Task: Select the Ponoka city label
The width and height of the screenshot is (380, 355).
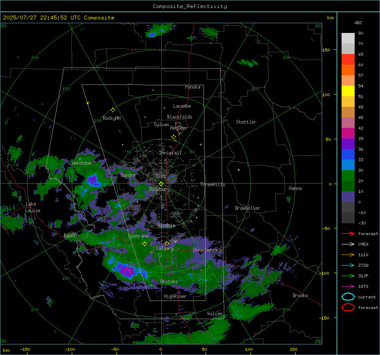Action: pyautogui.click(x=193, y=87)
